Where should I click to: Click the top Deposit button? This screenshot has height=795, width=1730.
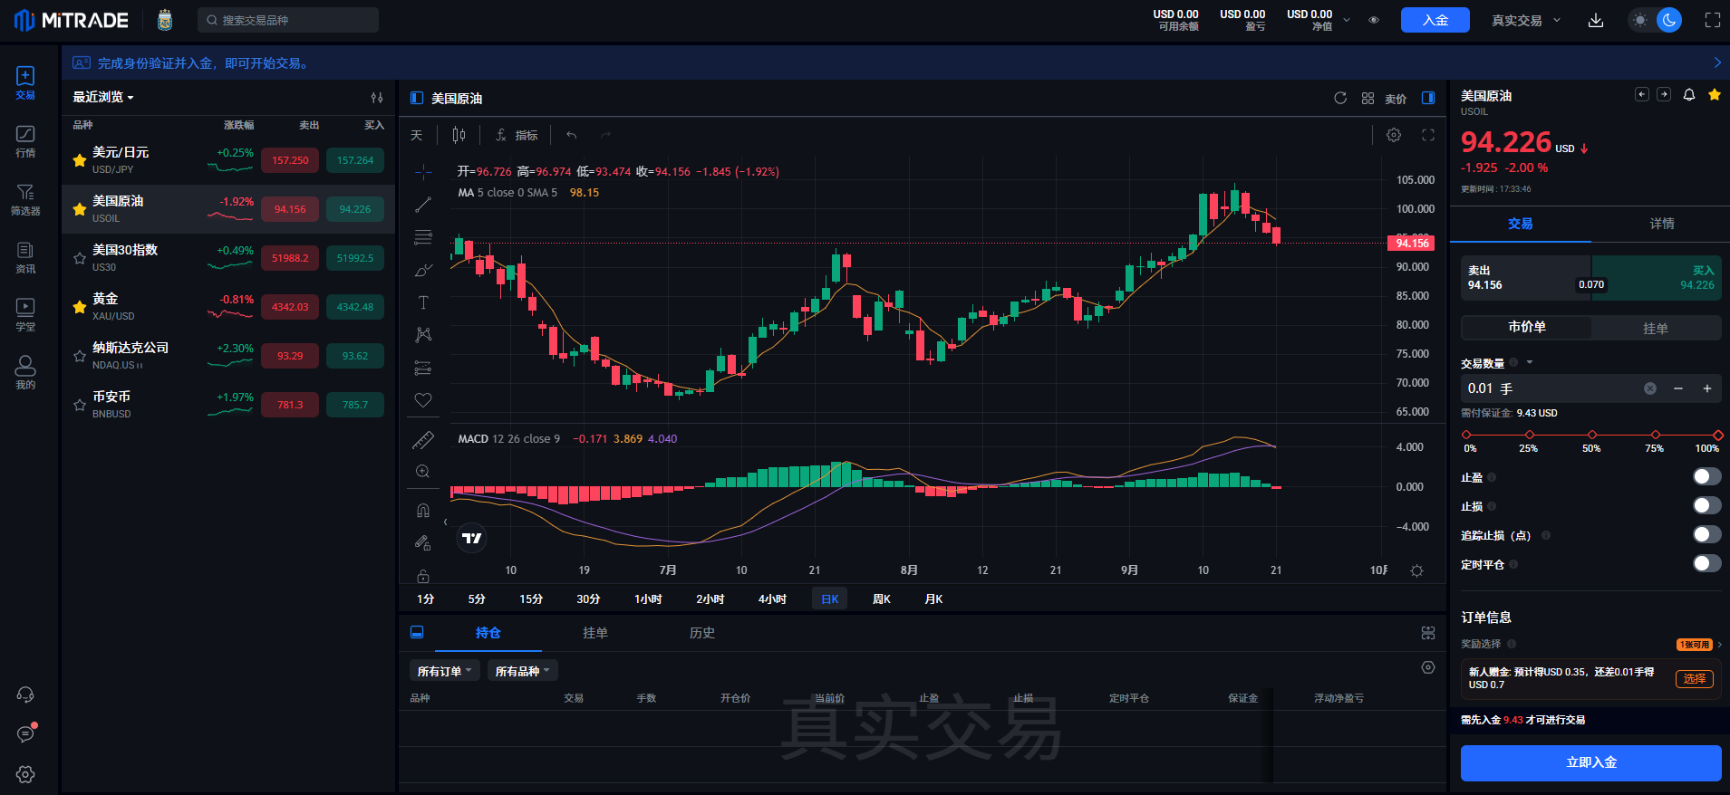pos(1435,20)
